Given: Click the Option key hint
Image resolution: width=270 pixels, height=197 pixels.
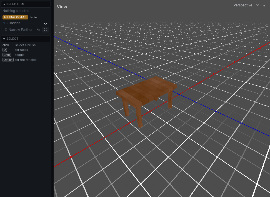Looking at the screenshot, I should 8,60.
